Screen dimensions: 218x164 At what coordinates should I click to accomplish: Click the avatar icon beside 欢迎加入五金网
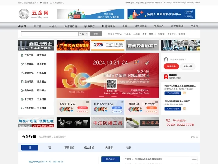pyautogui.click(x=166, y=60)
